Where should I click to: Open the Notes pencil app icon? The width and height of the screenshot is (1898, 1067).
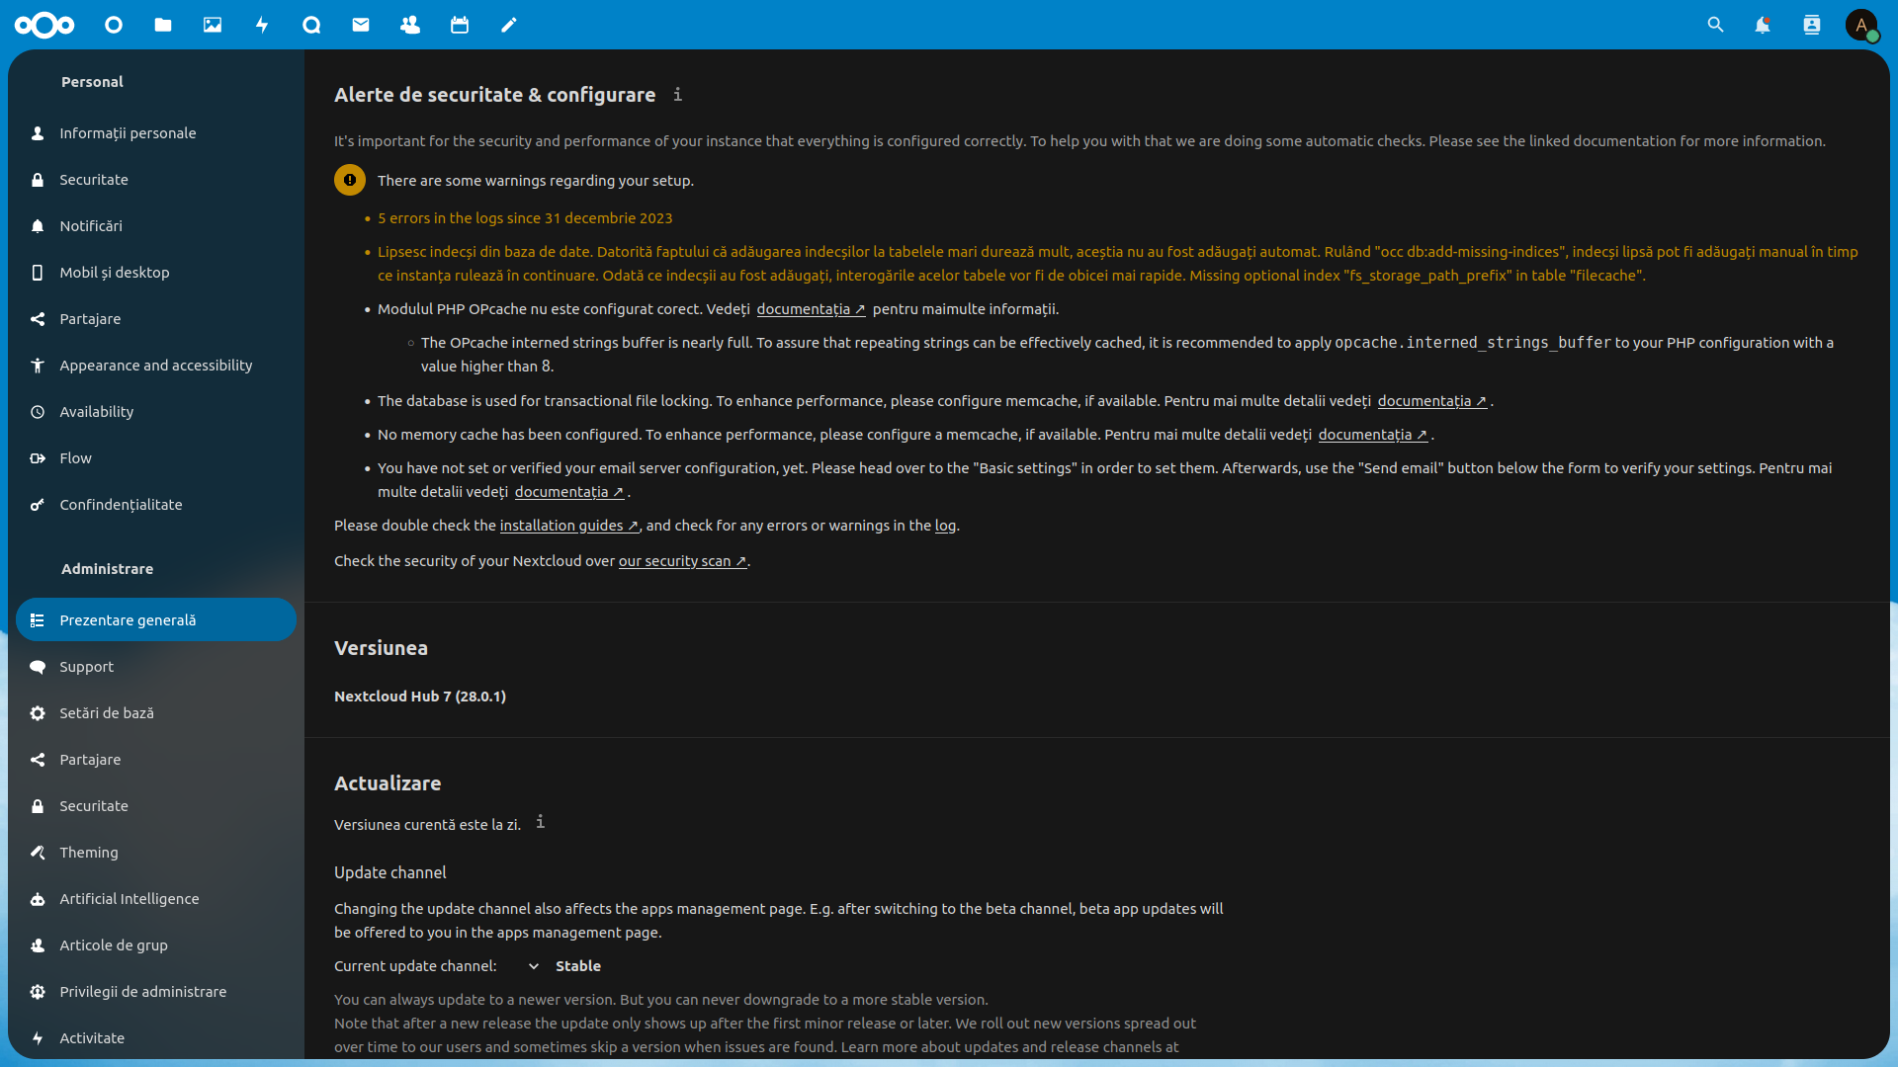click(509, 25)
